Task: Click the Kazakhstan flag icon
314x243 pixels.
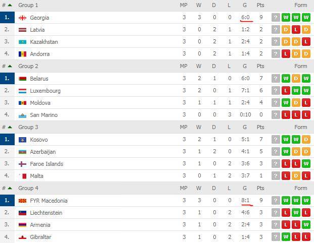Action: 22,42
